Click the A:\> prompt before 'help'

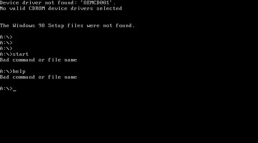(6, 71)
